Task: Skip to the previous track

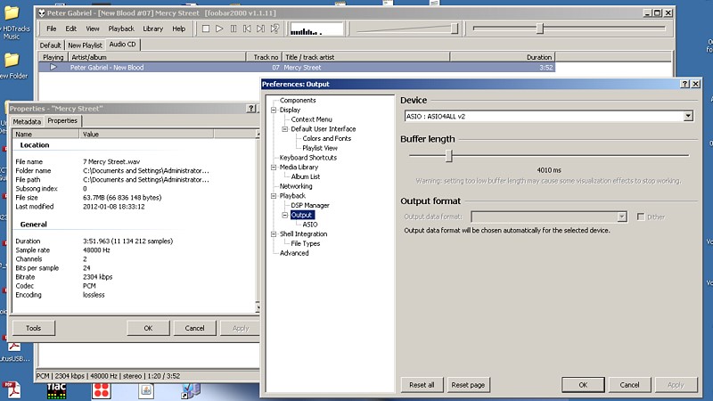Action: (x=247, y=29)
